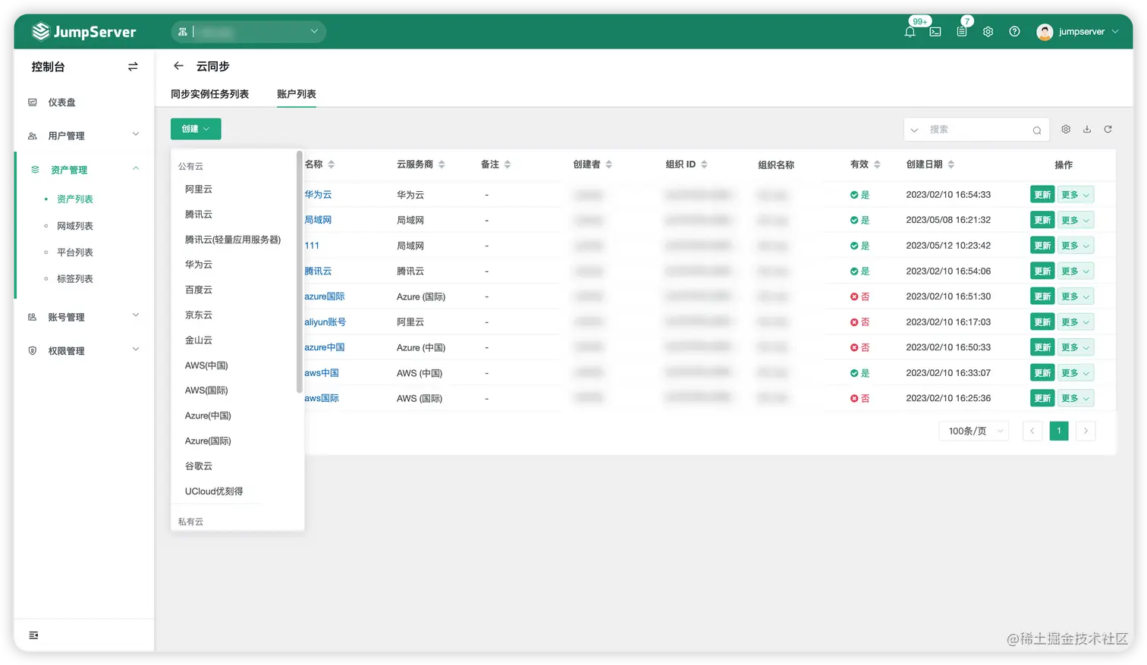This screenshot has width=1147, height=665.
Task: Open 标签列表 in the sidebar
Action: point(75,279)
